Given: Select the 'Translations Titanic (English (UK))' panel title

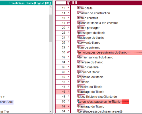Looking at the screenshot, I should (x=30, y=3).
